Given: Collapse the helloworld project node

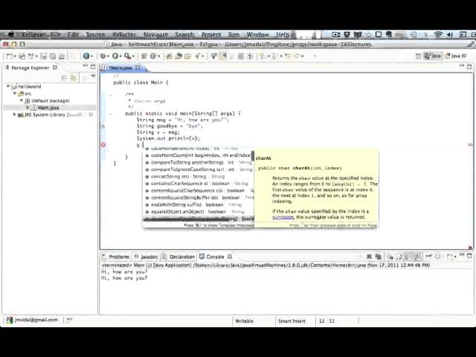Looking at the screenshot, I should [x=8, y=86].
